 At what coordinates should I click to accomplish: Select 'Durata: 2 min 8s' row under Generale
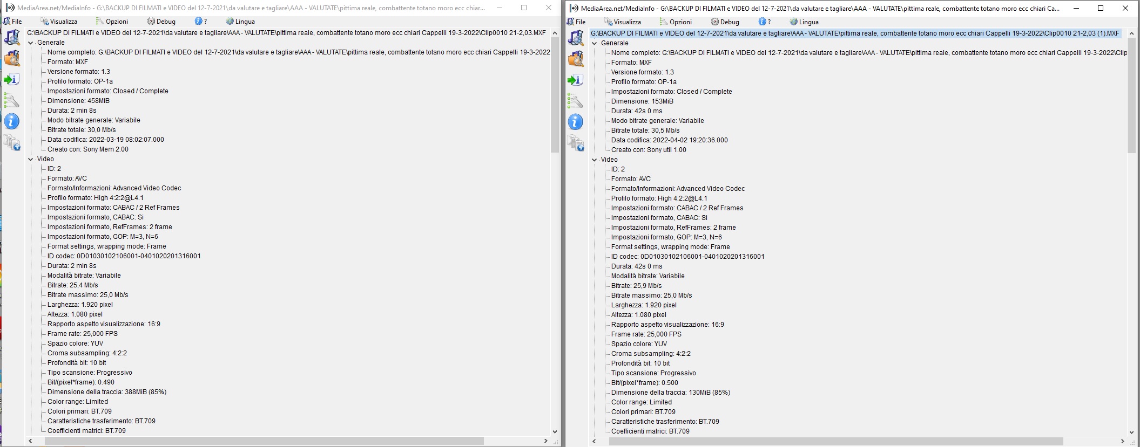click(72, 111)
